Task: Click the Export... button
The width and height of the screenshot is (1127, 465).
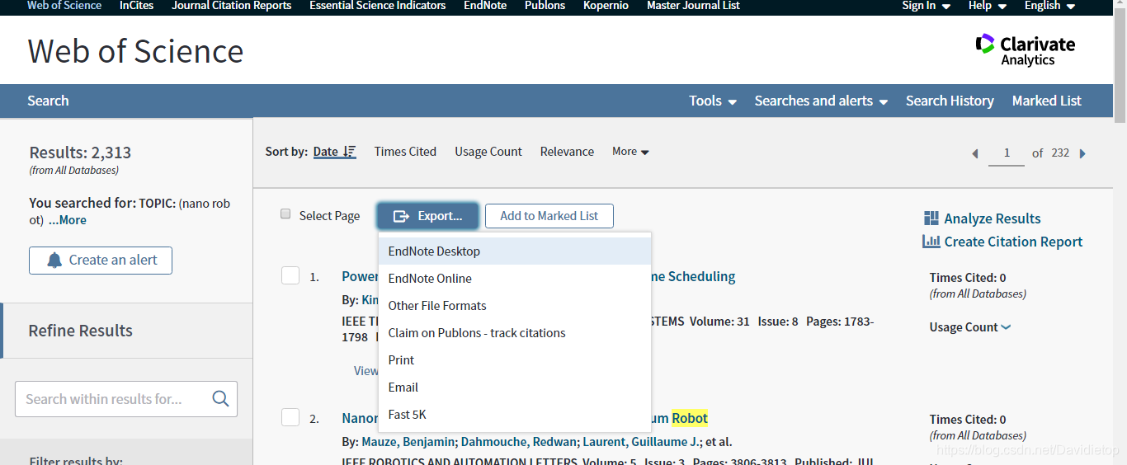Action: coord(427,216)
